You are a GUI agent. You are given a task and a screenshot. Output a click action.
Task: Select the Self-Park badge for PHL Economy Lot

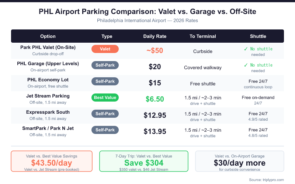coord(105,81)
